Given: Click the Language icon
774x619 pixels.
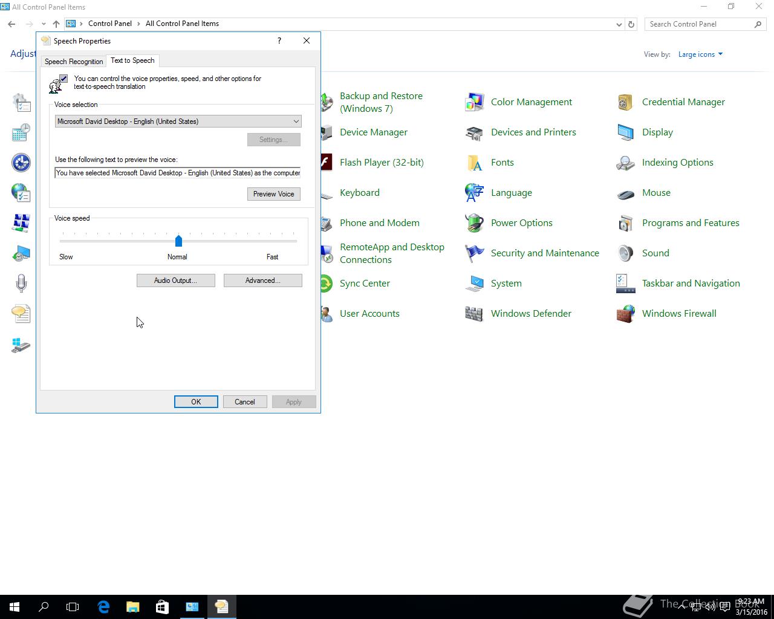Looking at the screenshot, I should click(474, 192).
